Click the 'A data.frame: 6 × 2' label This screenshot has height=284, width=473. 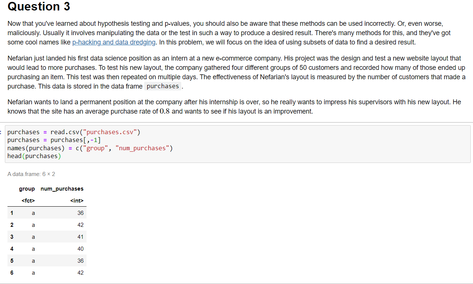click(31, 174)
